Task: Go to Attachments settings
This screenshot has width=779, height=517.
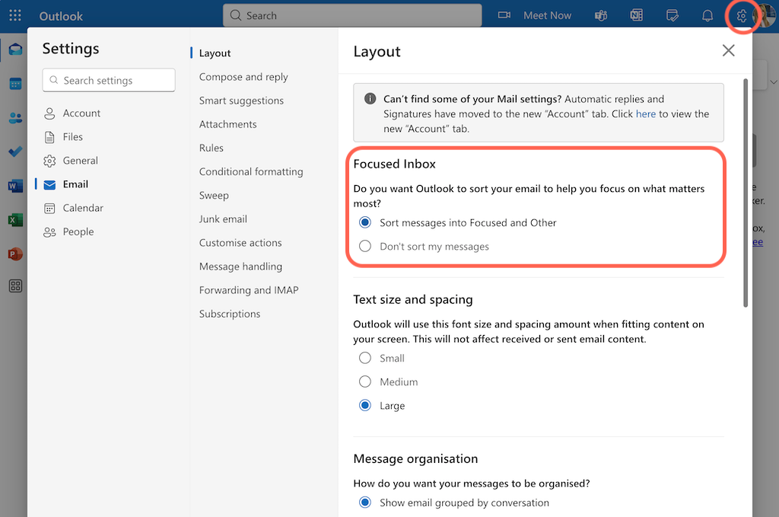Action: point(228,124)
